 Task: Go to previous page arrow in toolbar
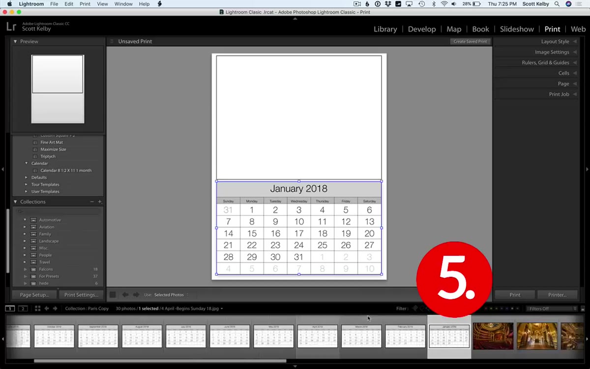point(125,295)
